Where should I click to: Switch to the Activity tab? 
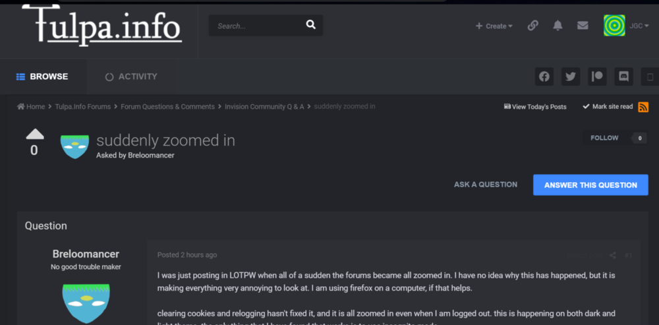(131, 76)
